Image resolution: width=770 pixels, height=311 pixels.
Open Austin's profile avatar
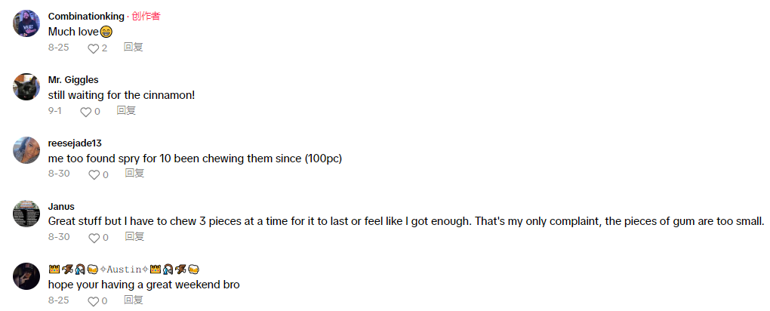pos(26,276)
